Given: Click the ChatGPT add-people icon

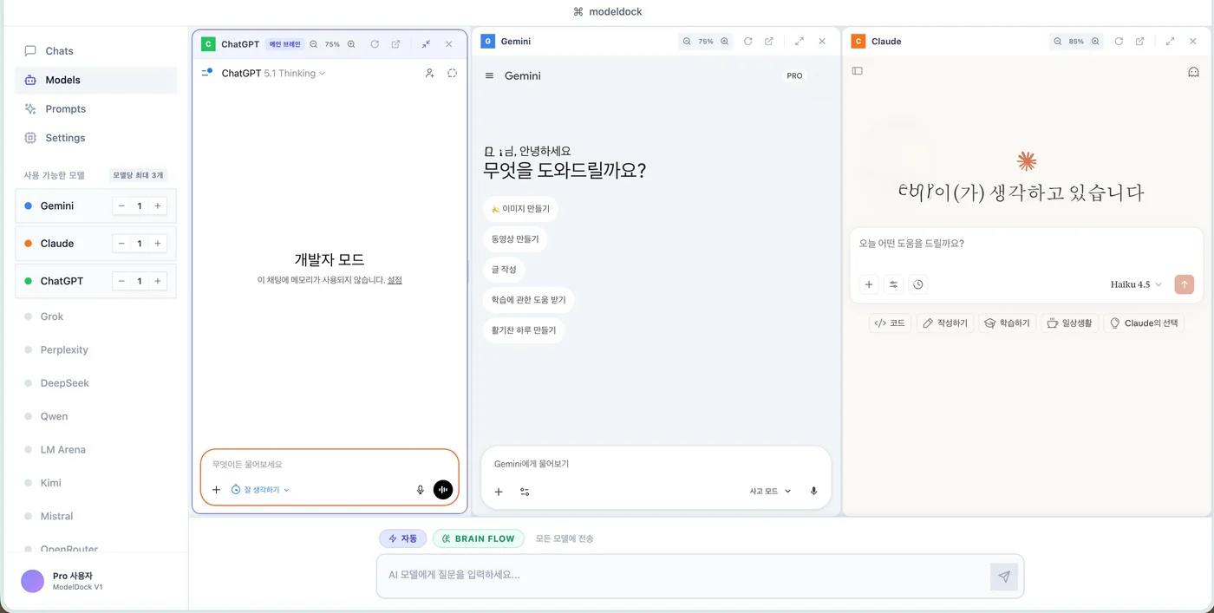Looking at the screenshot, I should coord(429,74).
